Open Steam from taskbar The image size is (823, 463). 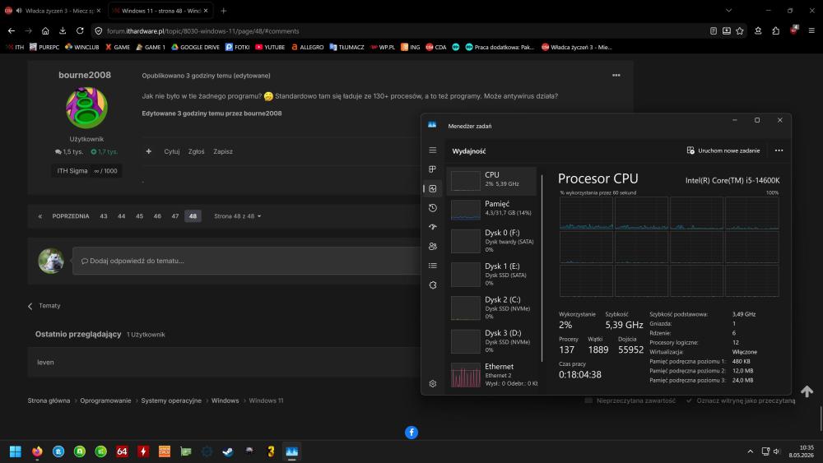click(228, 451)
